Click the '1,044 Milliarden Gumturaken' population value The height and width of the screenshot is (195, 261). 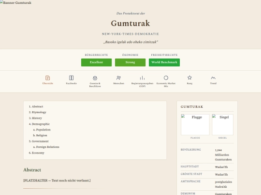click(223, 155)
